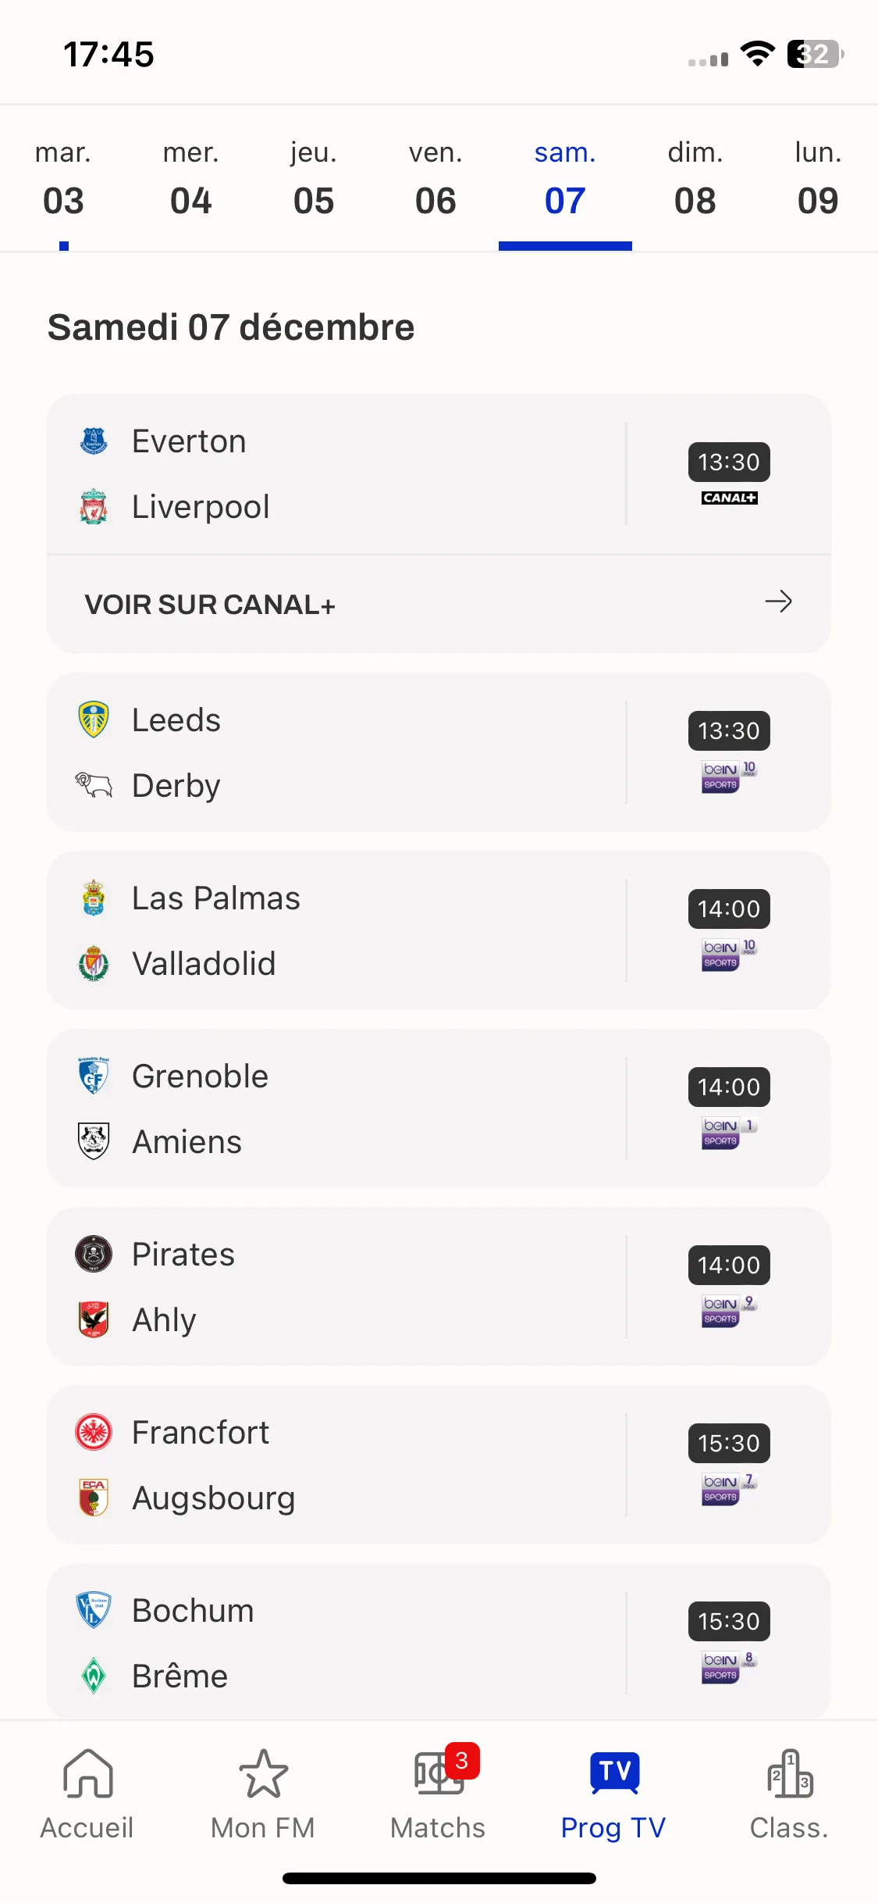Screen dimensions: 878x1903
Task: Open the Accueil home icon
Action: tap(87, 1773)
